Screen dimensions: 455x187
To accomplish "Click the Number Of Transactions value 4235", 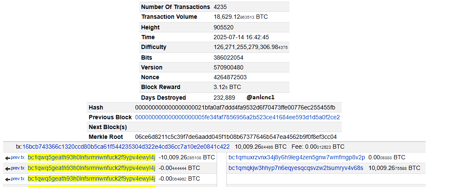I will click(x=220, y=7).
